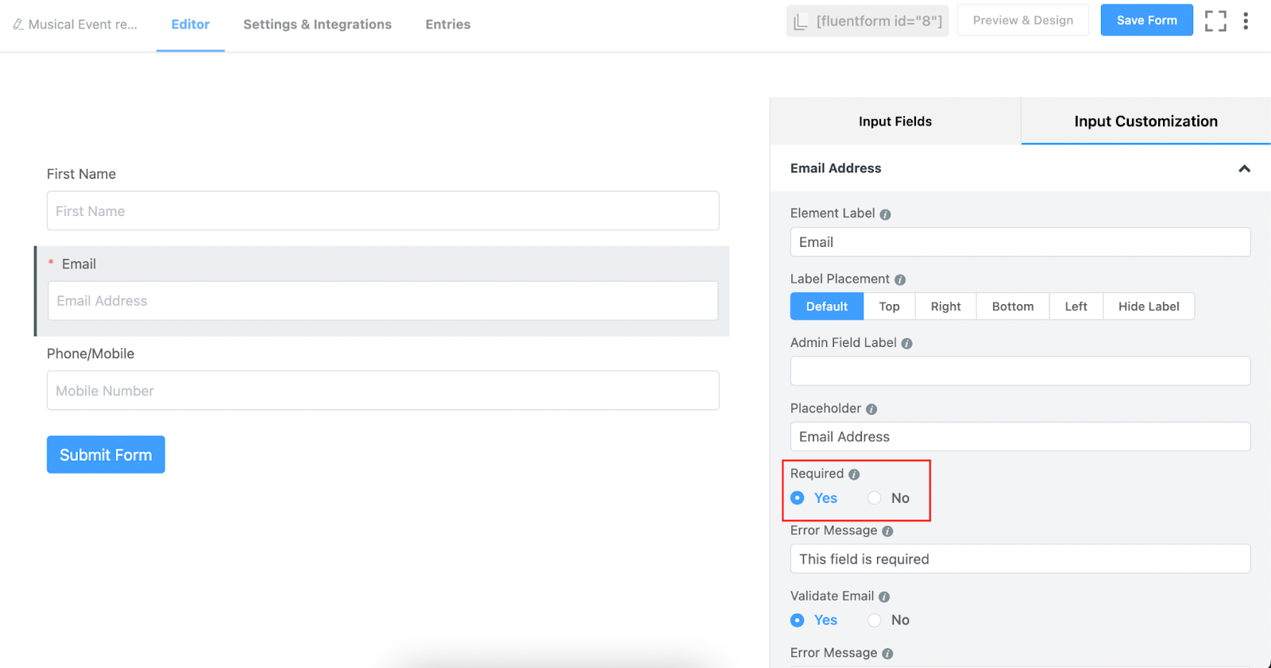
Task: Open the three-dot more options menu
Action: (1246, 21)
